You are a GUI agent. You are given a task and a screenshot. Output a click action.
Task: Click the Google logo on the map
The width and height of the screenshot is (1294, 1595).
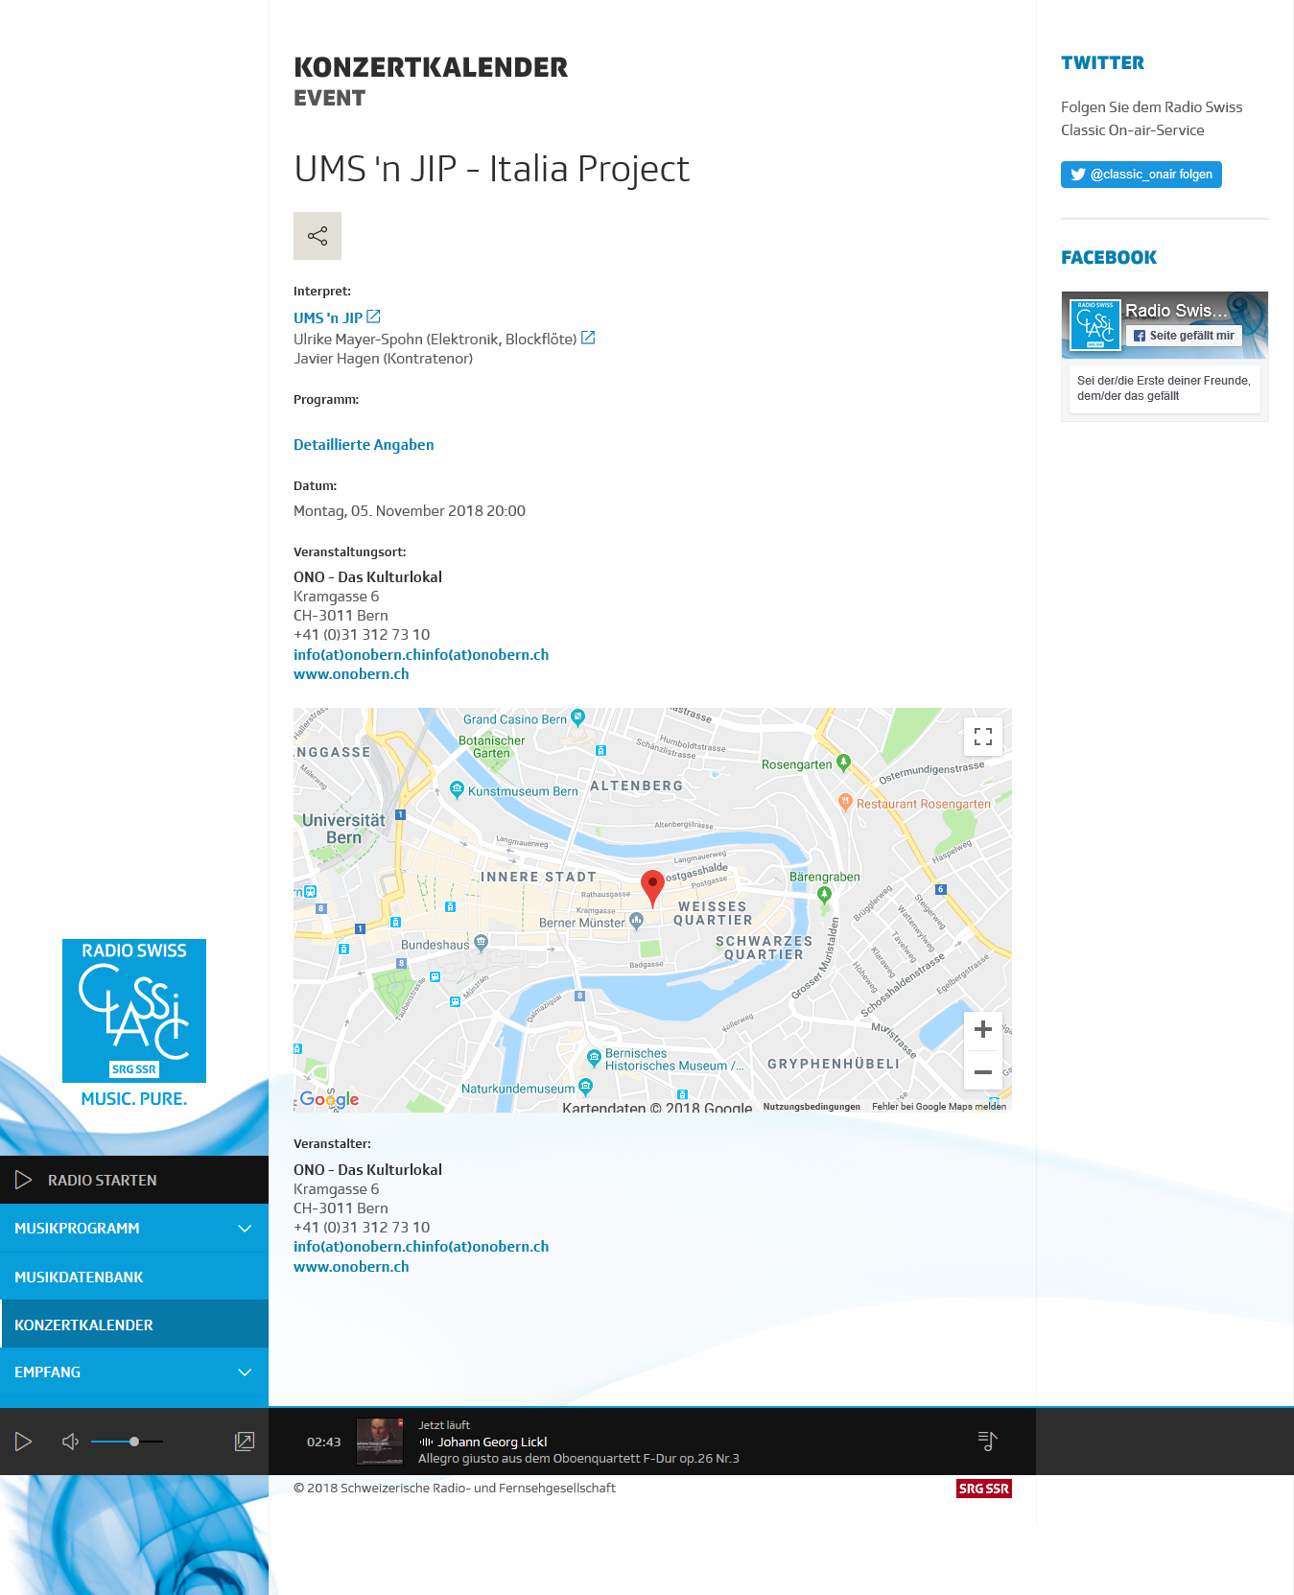point(329,1099)
